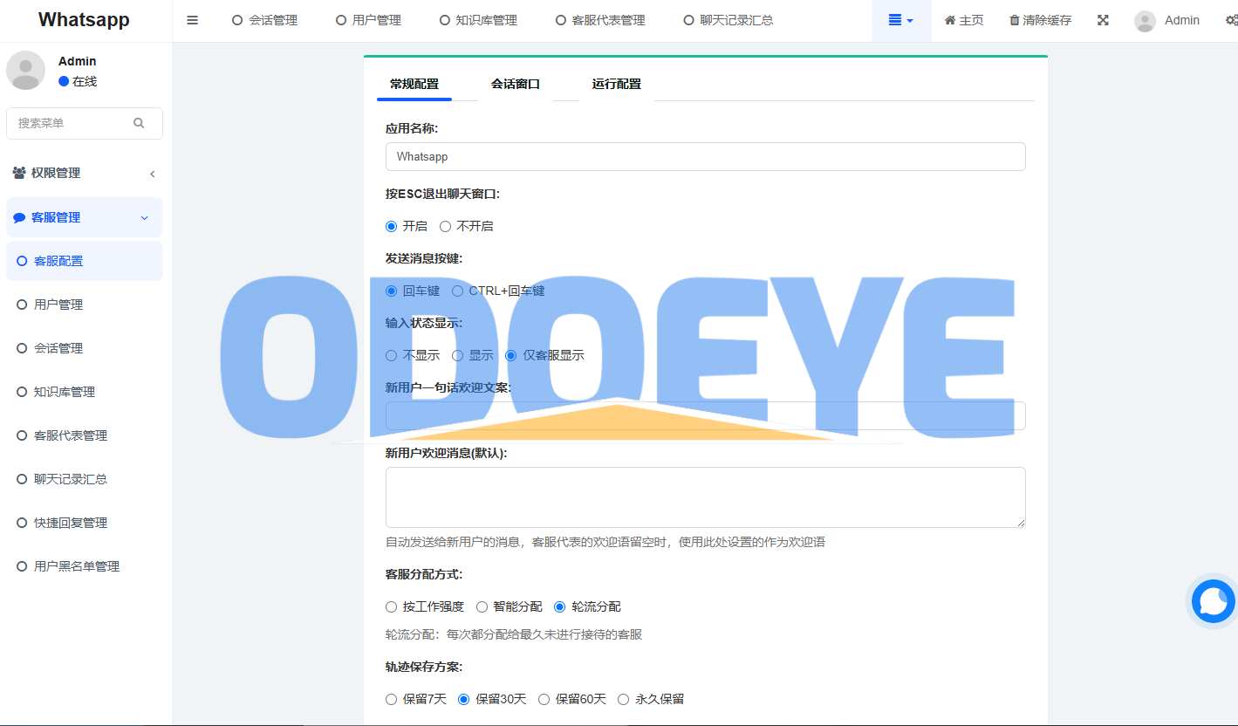Select 按工作强度 assignment method

[x=391, y=606]
